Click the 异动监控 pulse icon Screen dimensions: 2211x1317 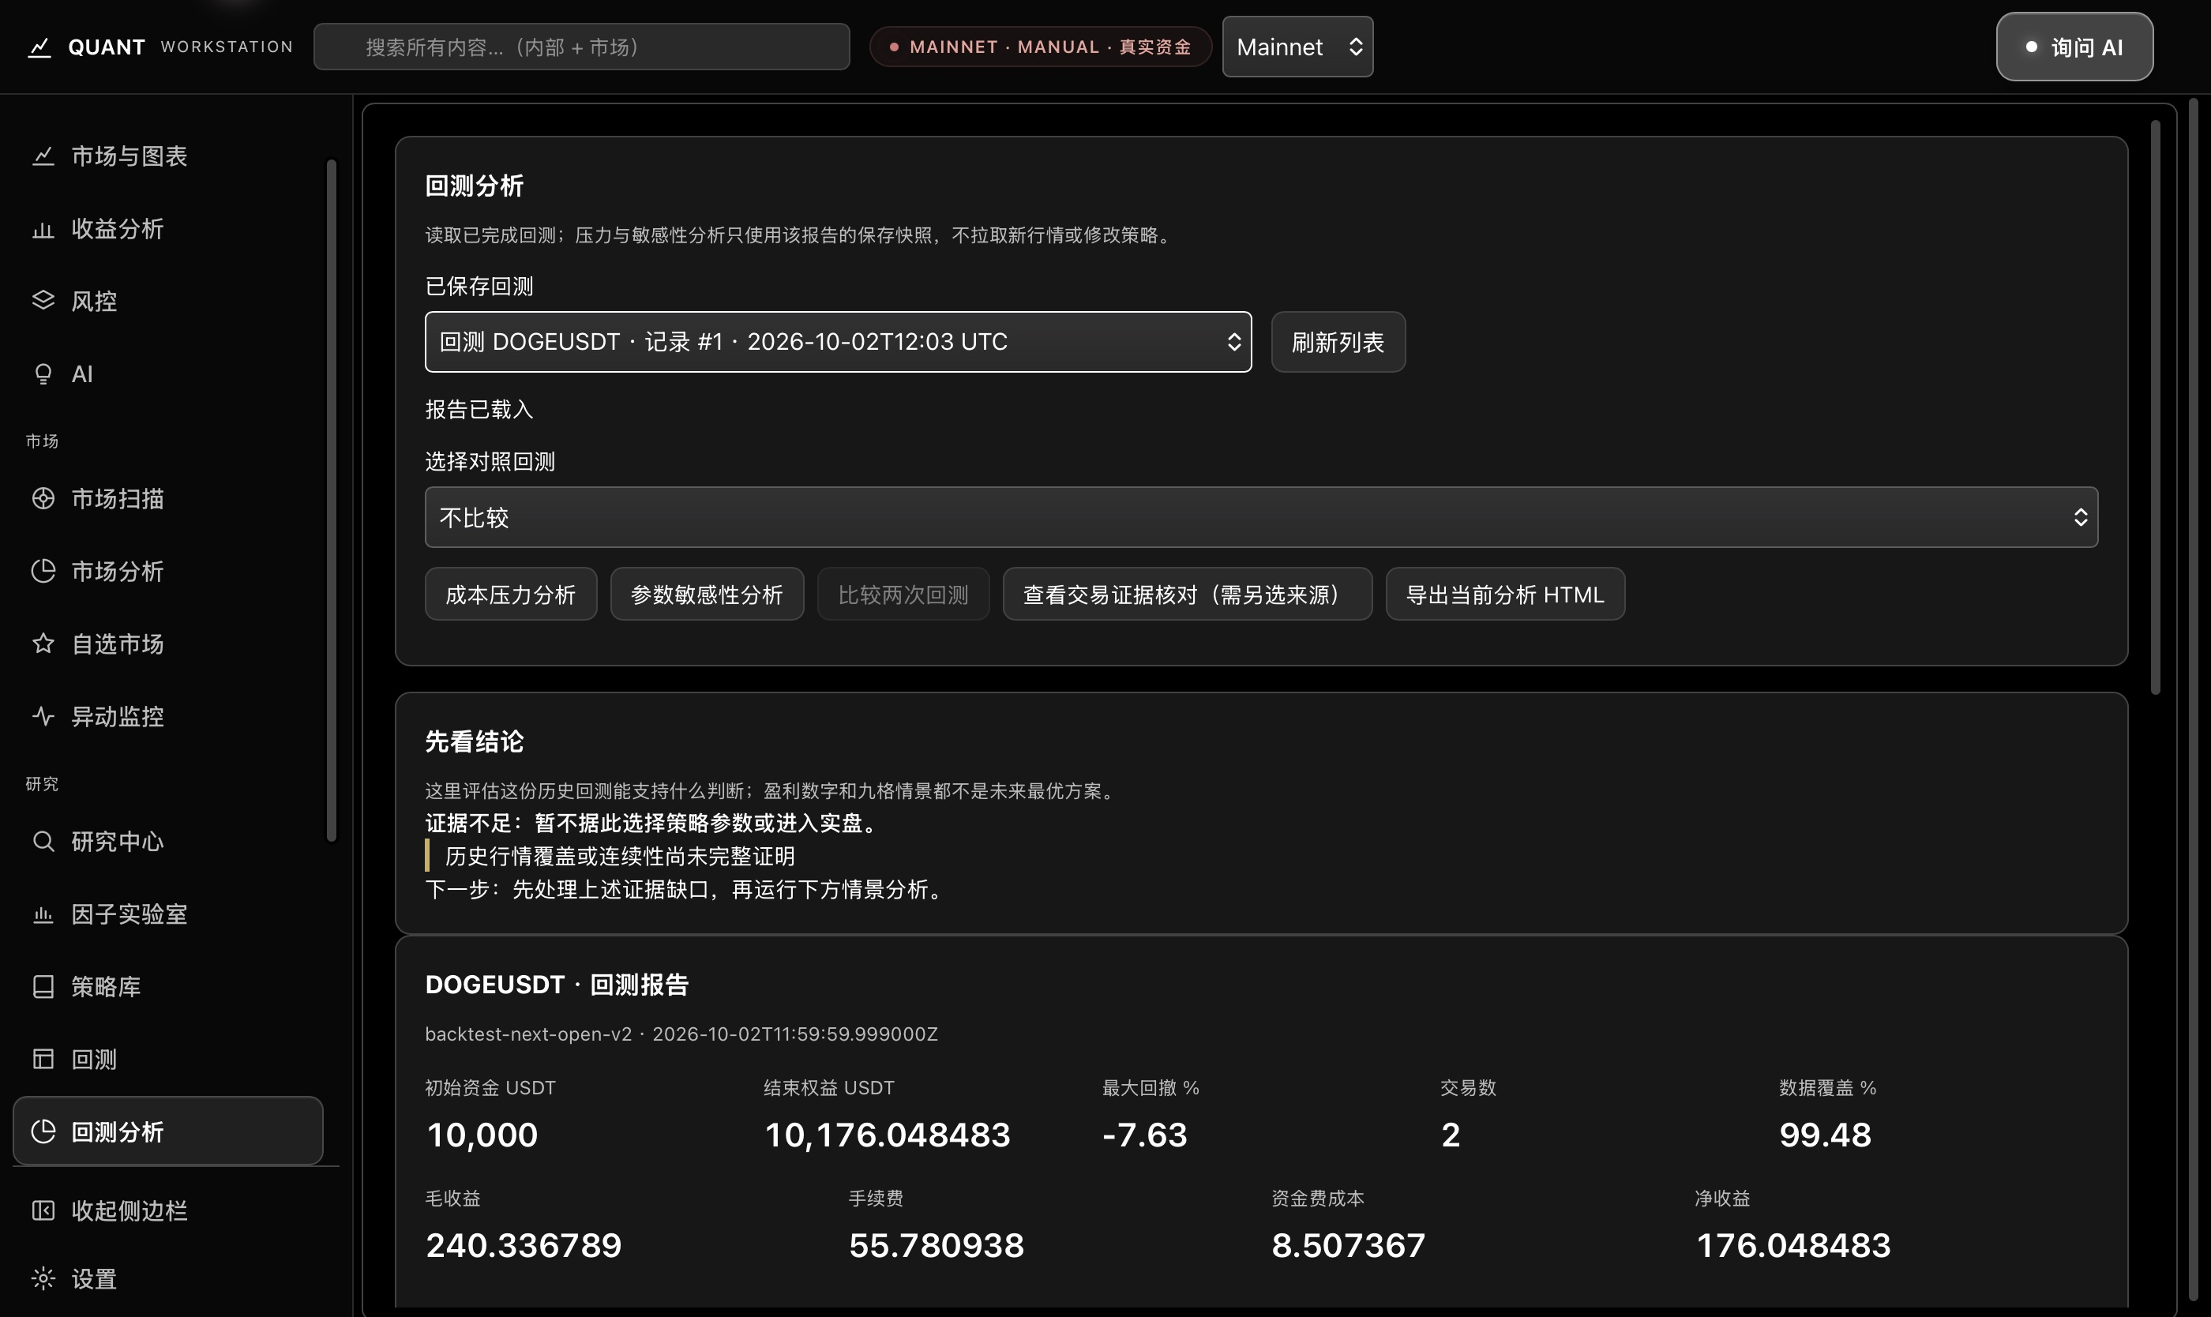tap(43, 716)
